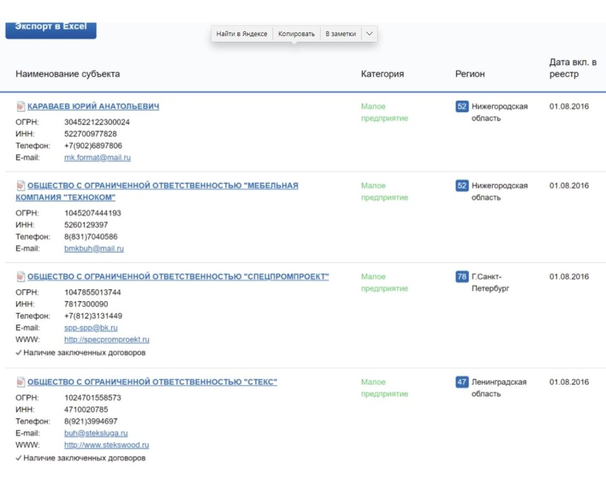Click email link mk.format@mail.ru

(97, 158)
